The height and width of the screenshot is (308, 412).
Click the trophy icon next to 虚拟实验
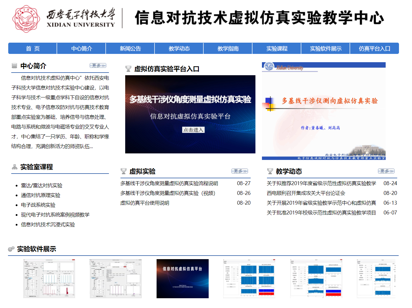click(123, 171)
